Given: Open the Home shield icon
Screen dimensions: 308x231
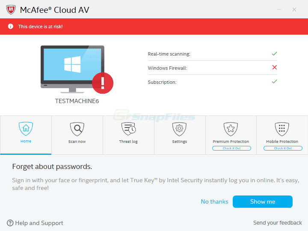Looking at the screenshot, I should coord(26,129).
